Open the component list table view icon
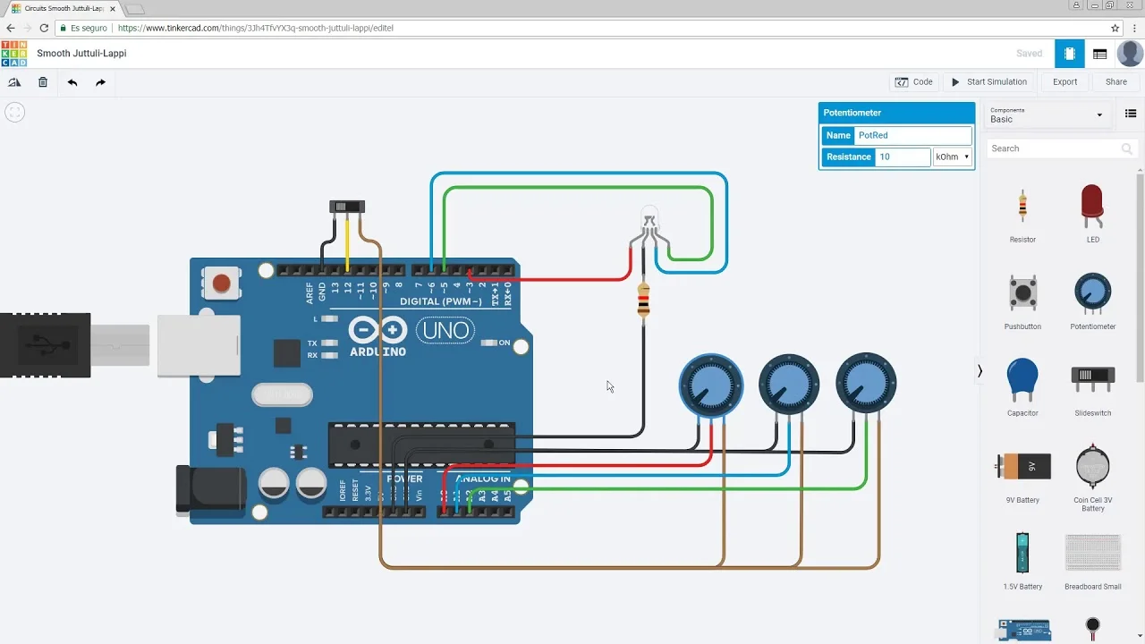Image resolution: width=1145 pixels, height=644 pixels. 1099,54
